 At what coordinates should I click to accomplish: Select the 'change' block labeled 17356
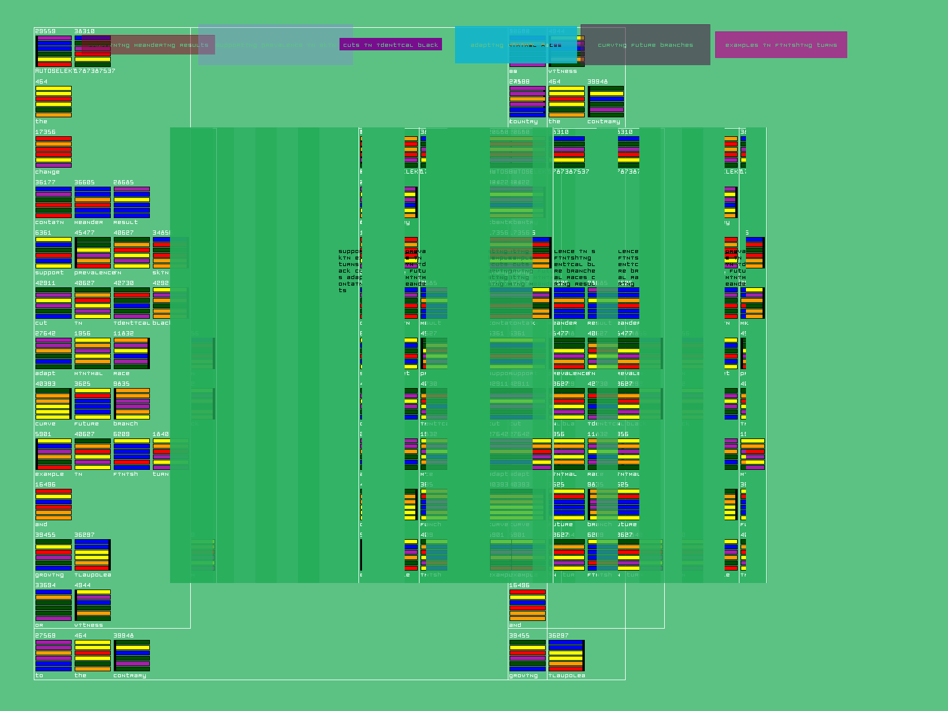(x=53, y=152)
